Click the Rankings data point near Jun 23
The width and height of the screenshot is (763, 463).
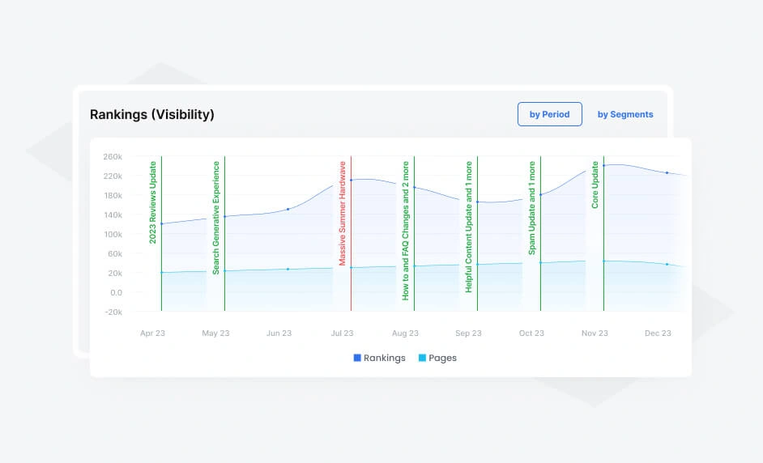[x=288, y=209]
